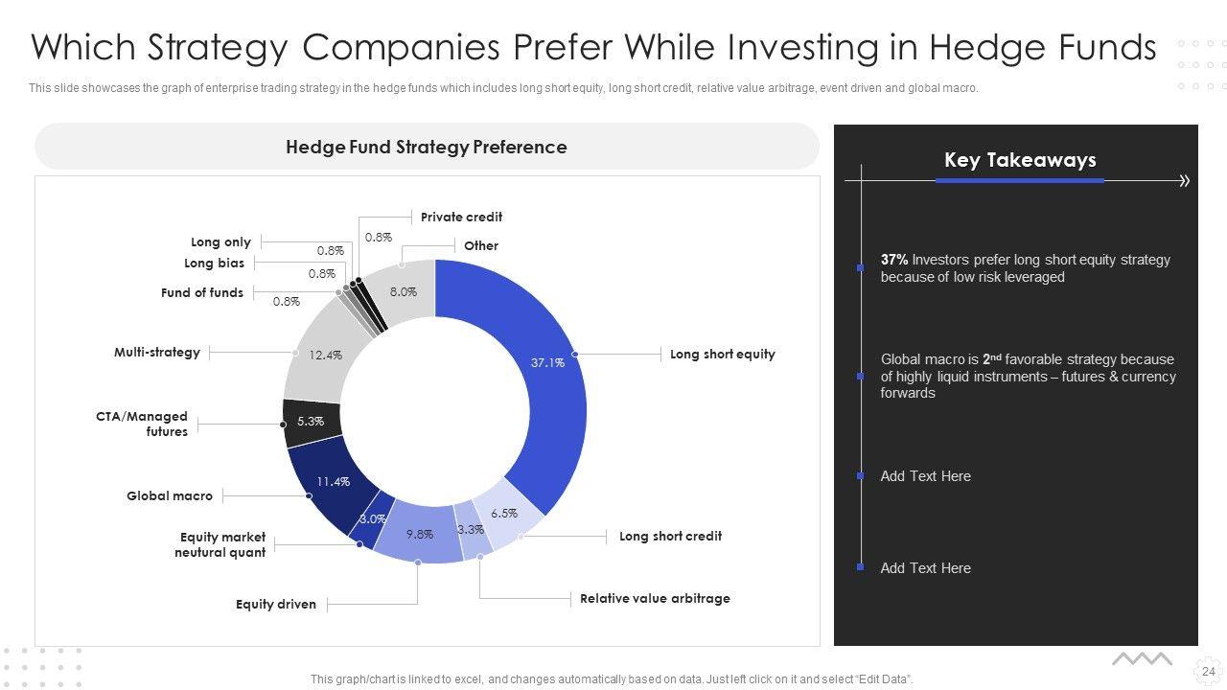Click the Long short credit 6.5% segment

click(510, 515)
